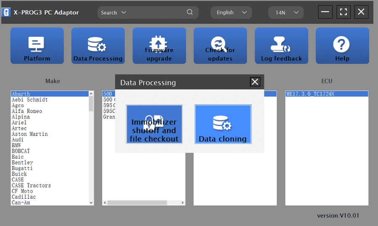Select Bugatti in Make list
Screen dimensions: 378x226
pyautogui.click(x=50, y=168)
